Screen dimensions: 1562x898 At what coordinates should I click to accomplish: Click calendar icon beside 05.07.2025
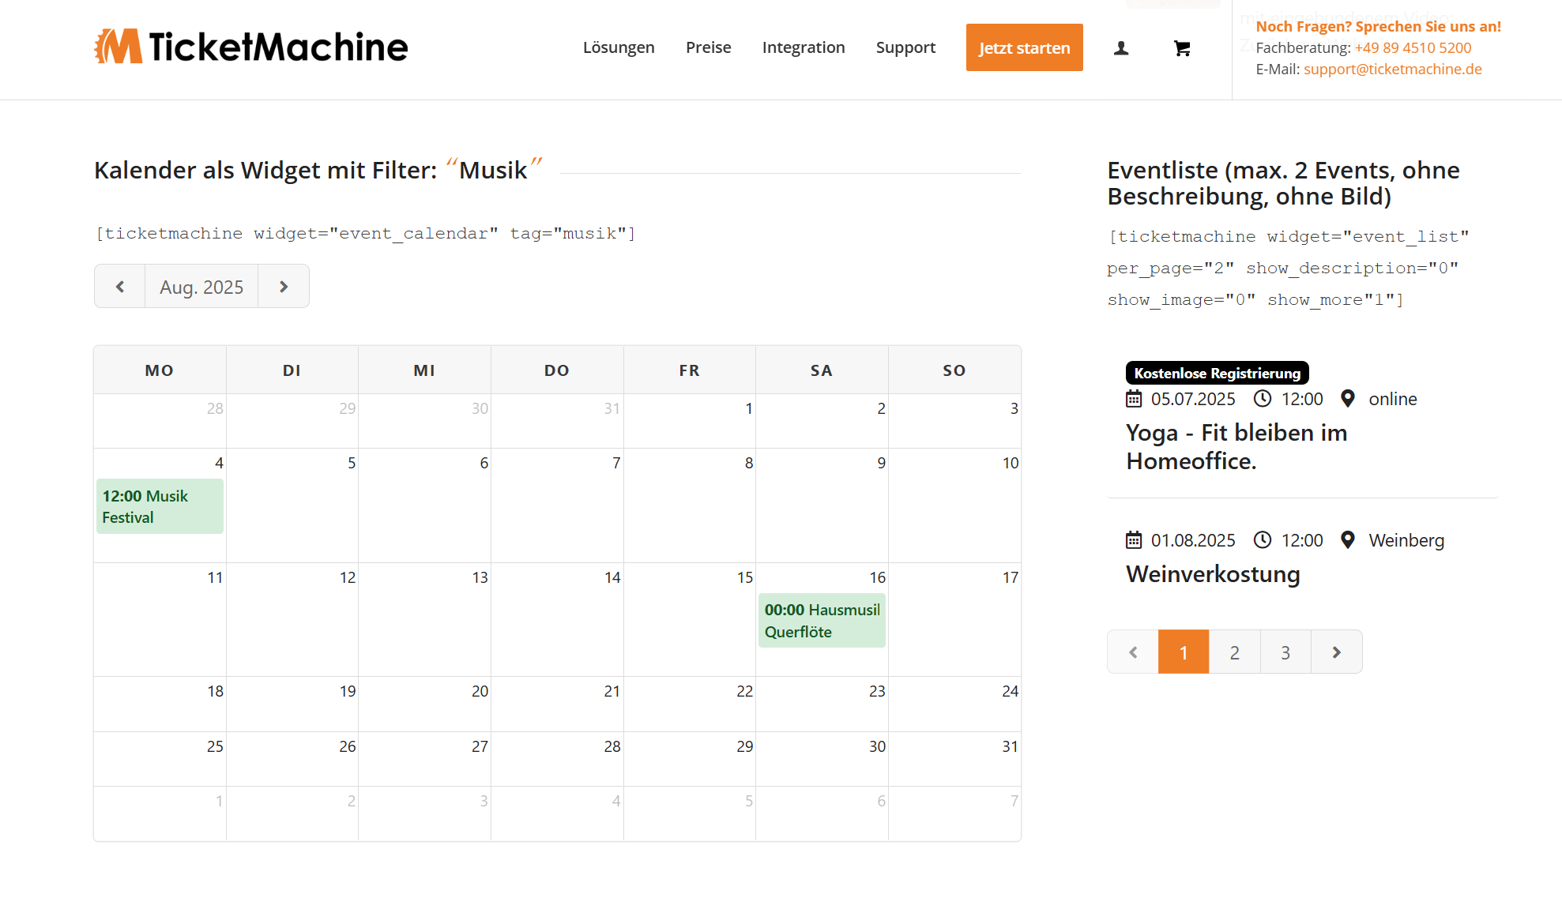pos(1134,399)
